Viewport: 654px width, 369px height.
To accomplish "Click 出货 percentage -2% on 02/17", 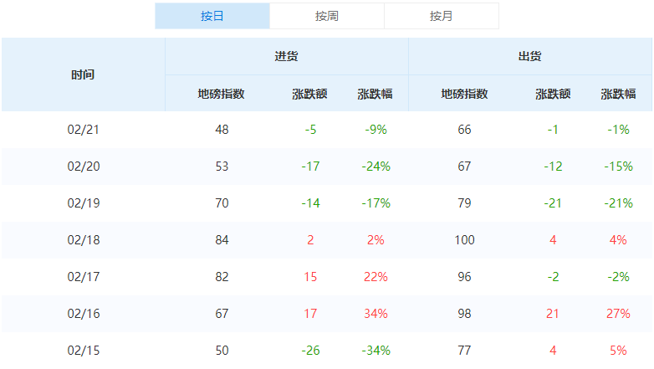I will 618,277.
